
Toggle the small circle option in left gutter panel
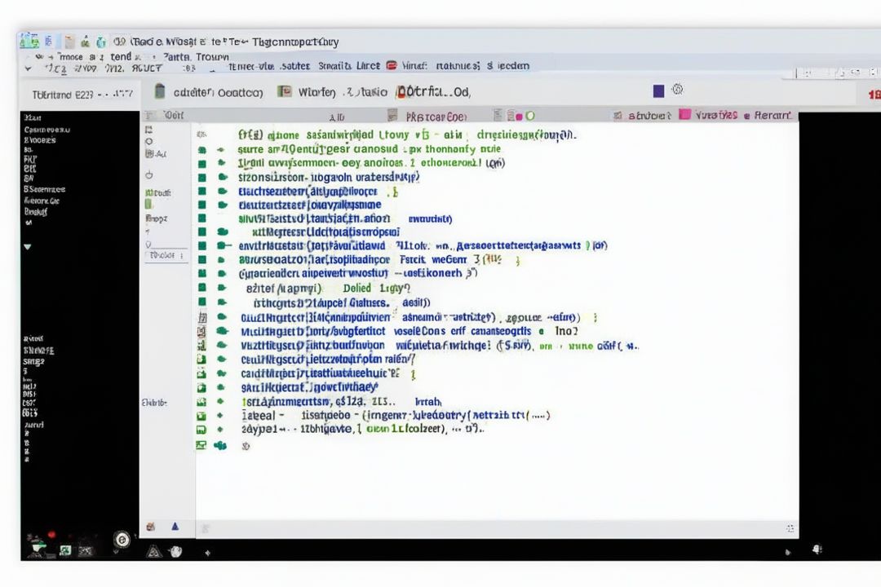tap(148, 141)
